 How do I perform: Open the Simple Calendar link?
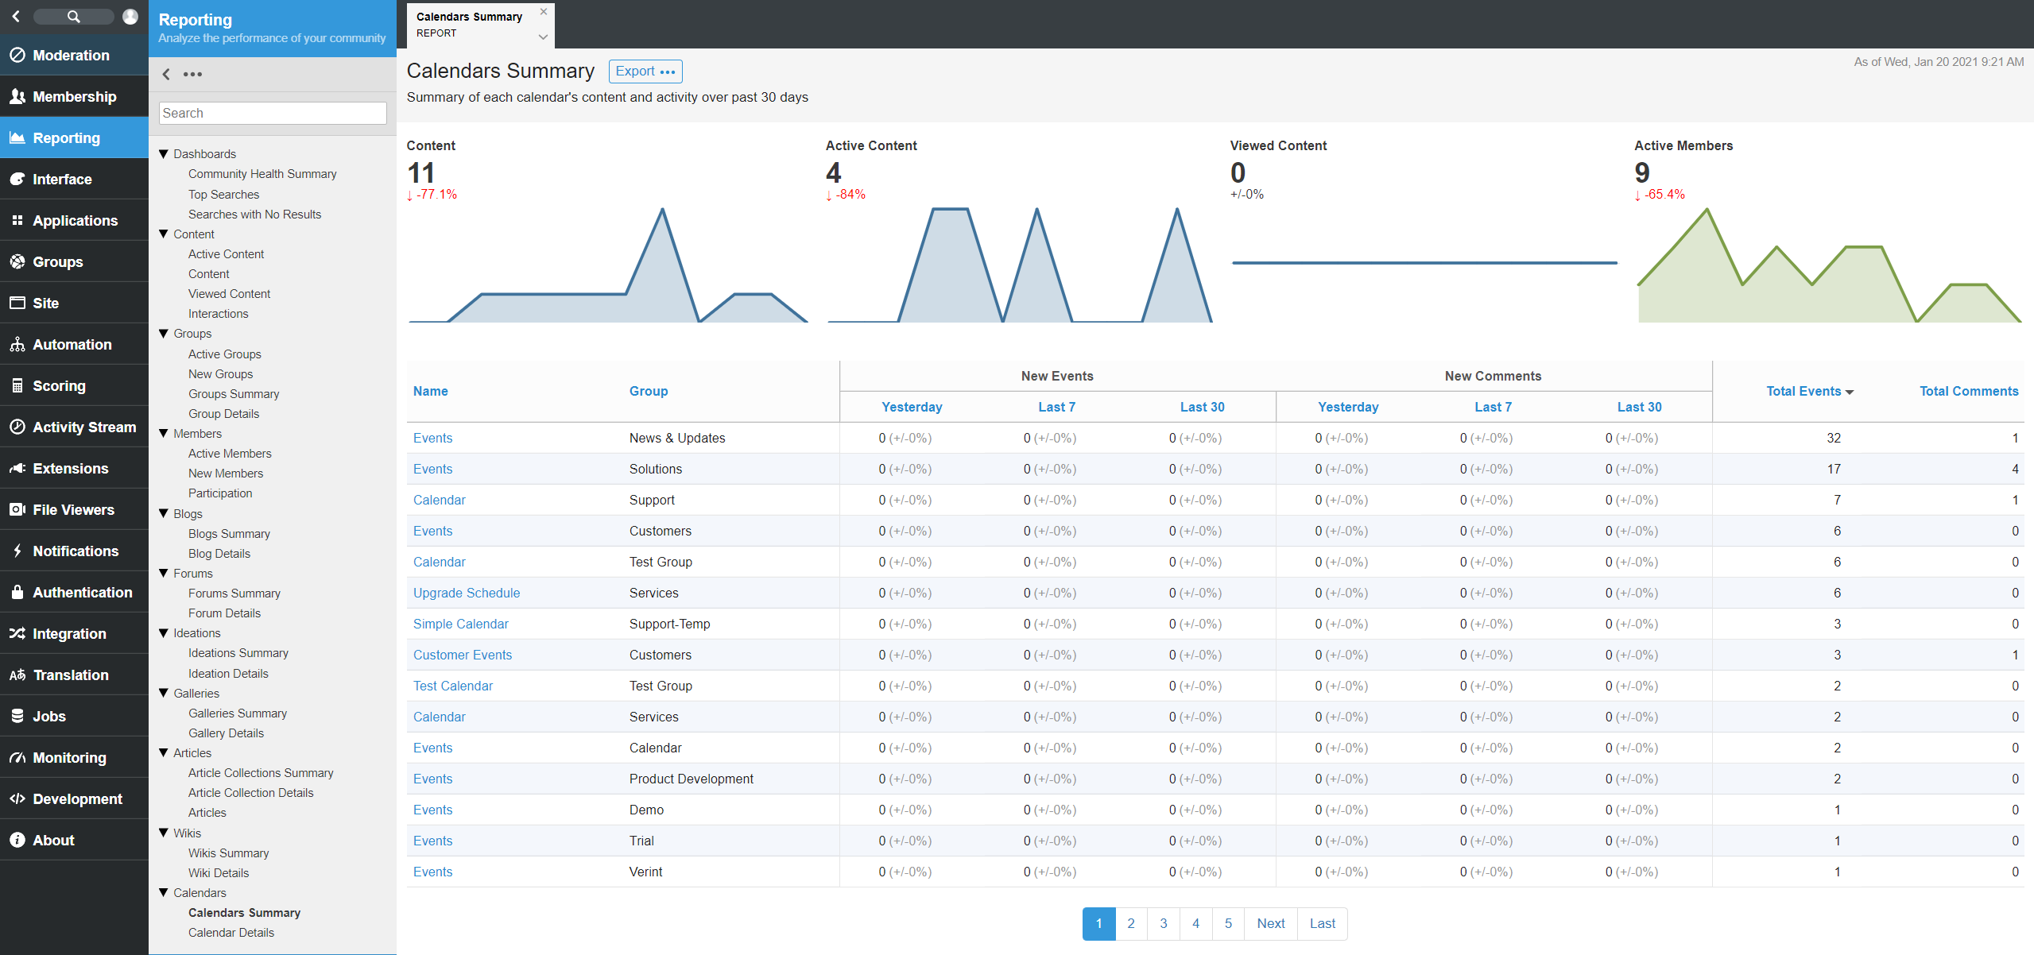tap(461, 624)
